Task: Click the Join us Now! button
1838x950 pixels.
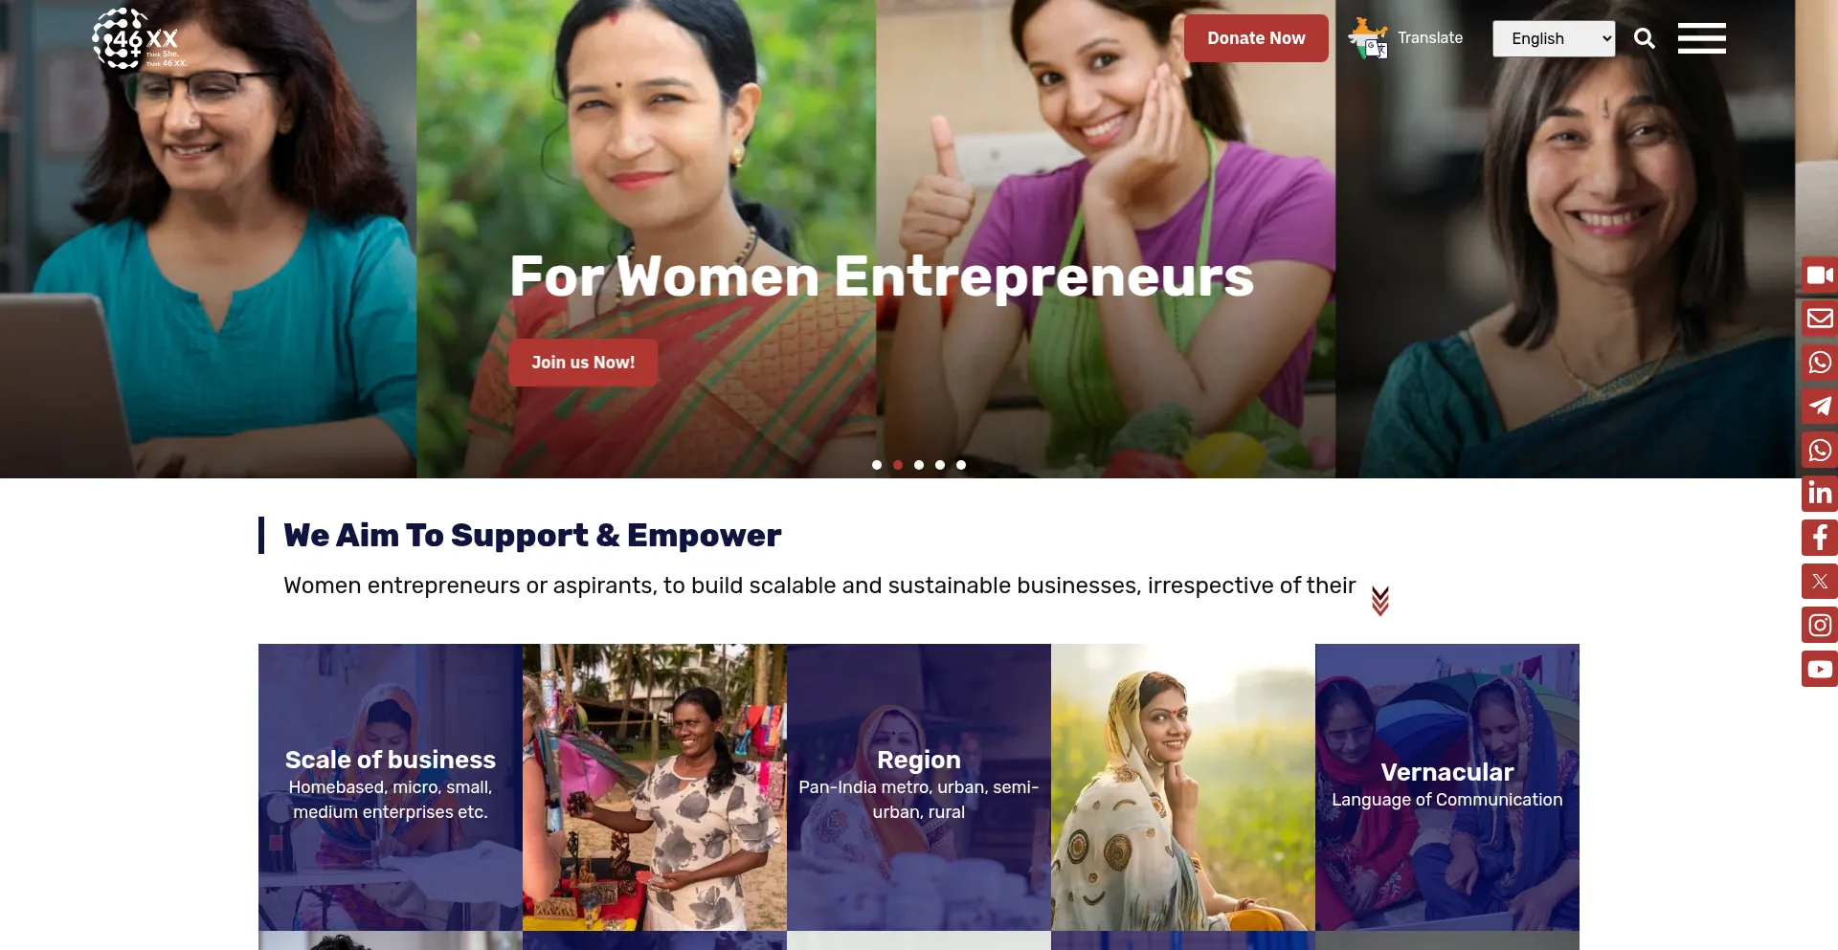Action: (x=583, y=363)
